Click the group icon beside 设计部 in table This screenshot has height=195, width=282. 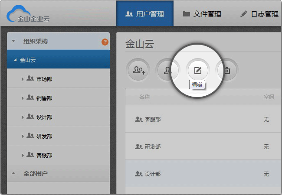[139, 174]
